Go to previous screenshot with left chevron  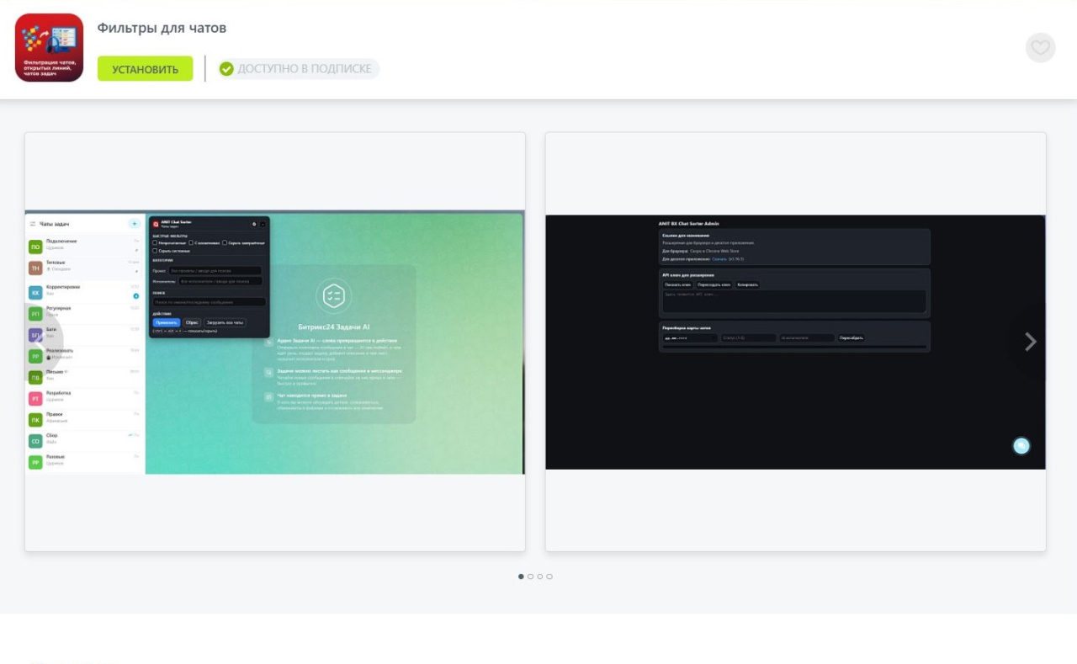click(x=39, y=342)
